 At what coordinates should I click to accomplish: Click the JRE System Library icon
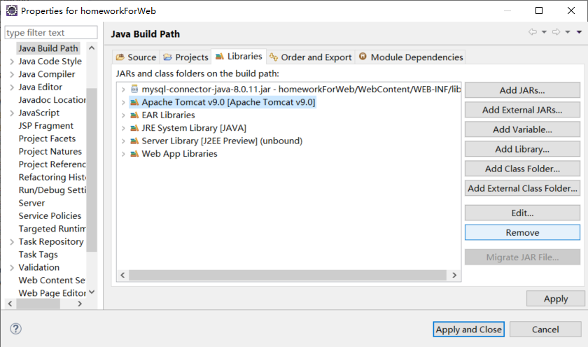click(134, 128)
